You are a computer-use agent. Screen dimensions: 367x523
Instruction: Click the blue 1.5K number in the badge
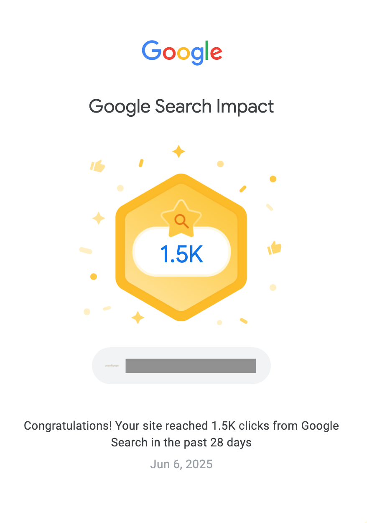pos(181,254)
